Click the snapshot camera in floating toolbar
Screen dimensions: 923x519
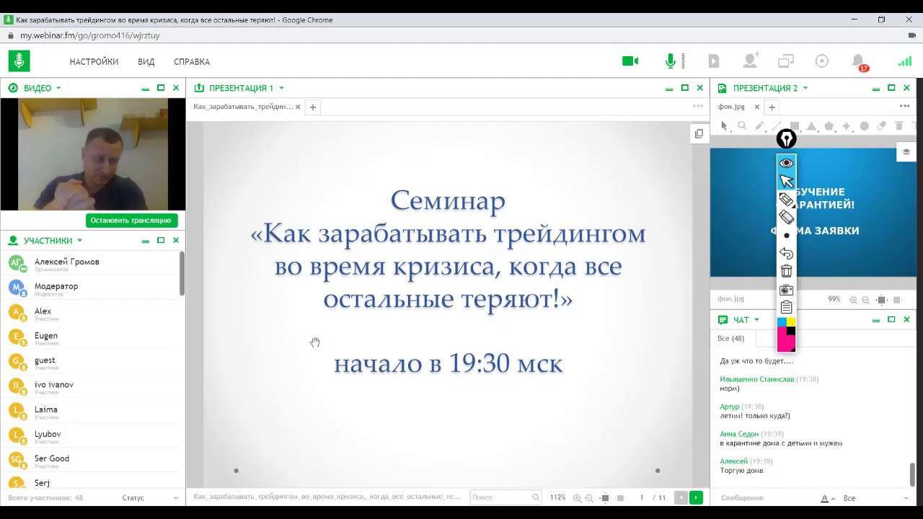(786, 290)
